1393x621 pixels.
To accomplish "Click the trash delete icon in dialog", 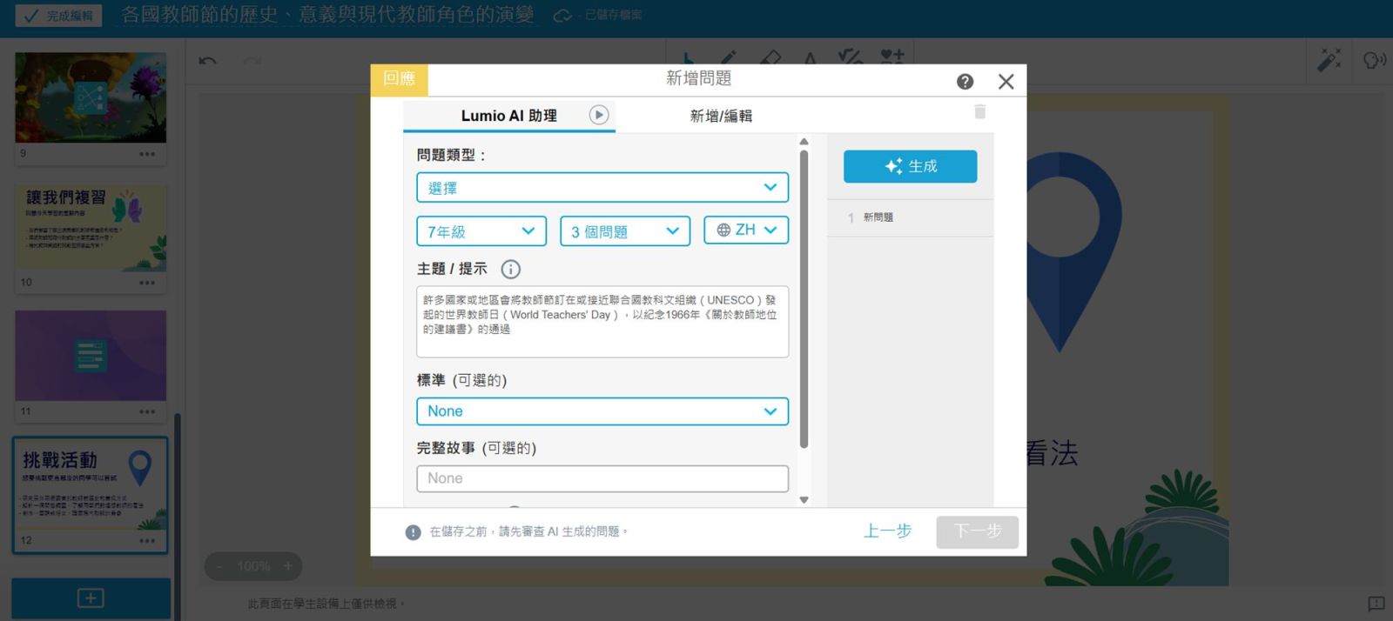I will pos(979,111).
